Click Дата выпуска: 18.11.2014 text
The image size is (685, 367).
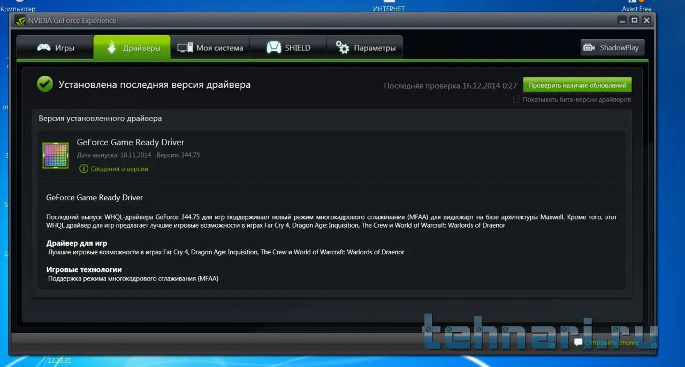tap(115, 155)
